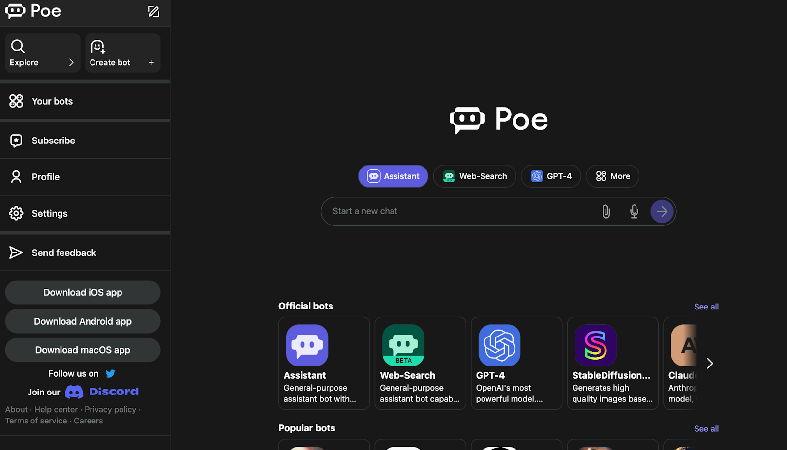Go to Profile in the sidebar
The image size is (787, 450).
coord(85,177)
